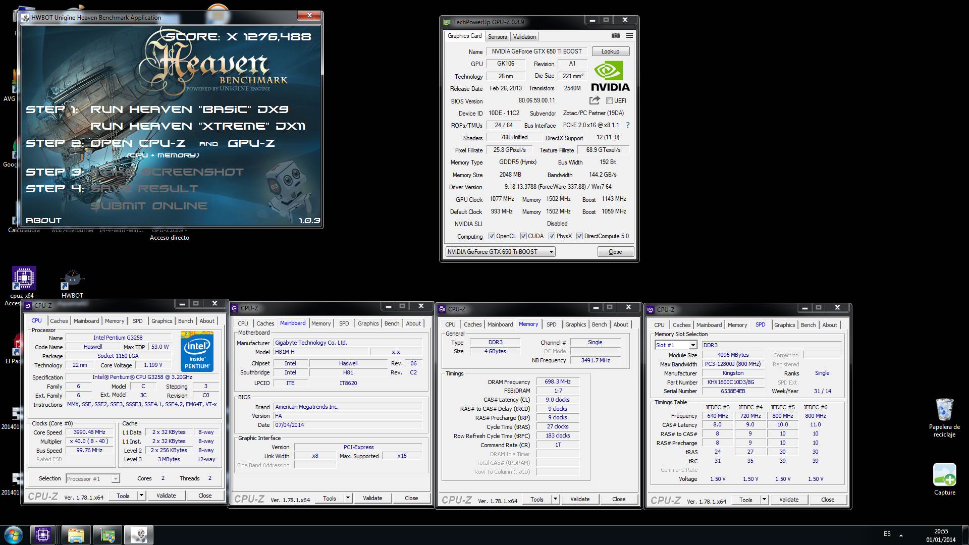Click the GPU-Z title bar app icon
969x545 pixels.
point(447,22)
